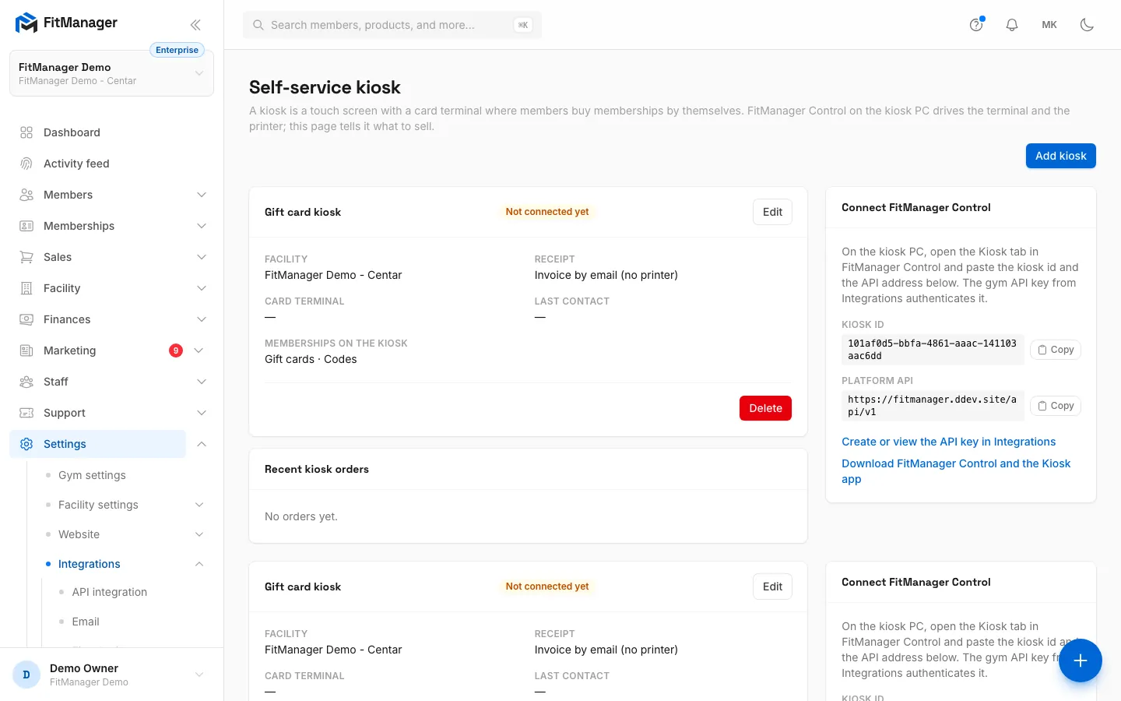Collapse the Settings menu chevron

(x=202, y=444)
